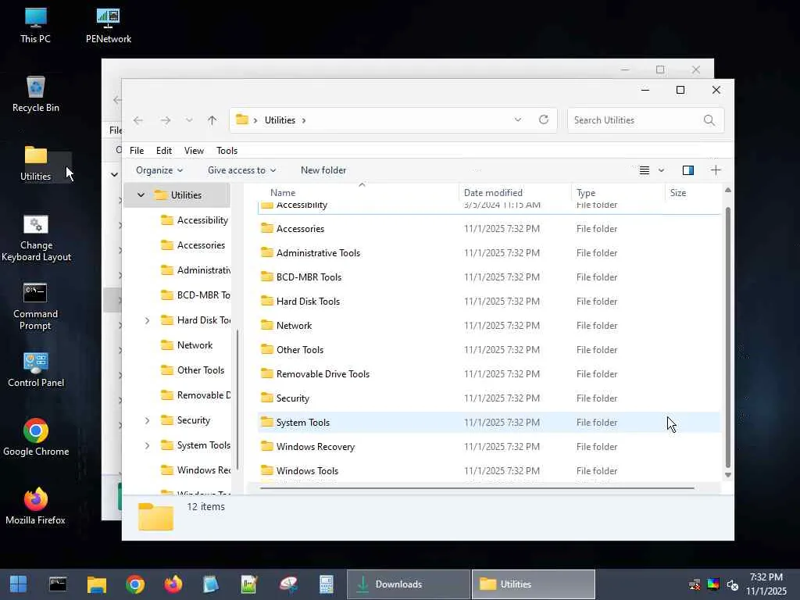
Task: Open view options dropdown arrow
Action: 661,170
